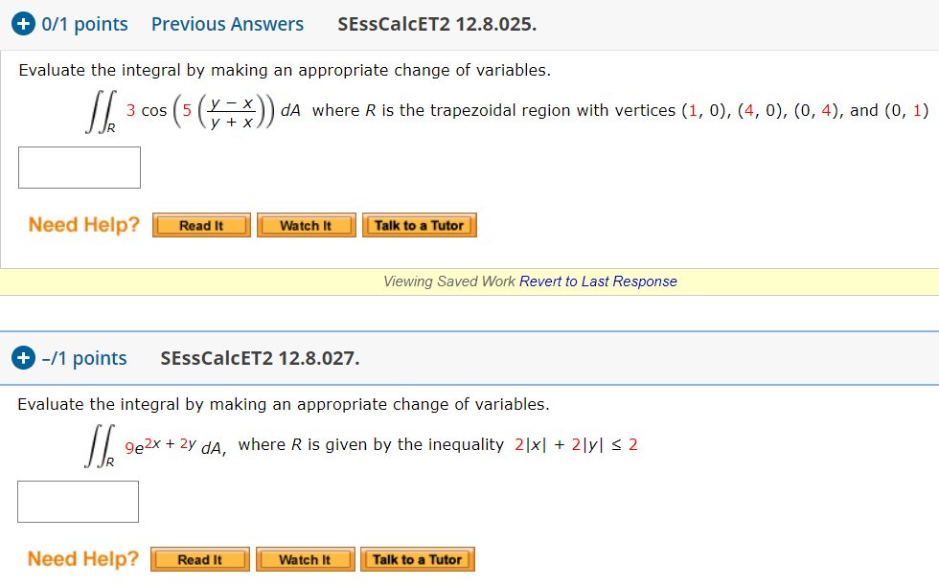
Task: Select the SEssCalcET2 12.8.025 problem title
Action: click(436, 23)
